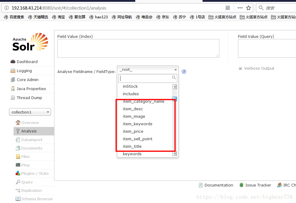
Task: Click the QR code icon in address bar
Action: (x=228, y=8)
